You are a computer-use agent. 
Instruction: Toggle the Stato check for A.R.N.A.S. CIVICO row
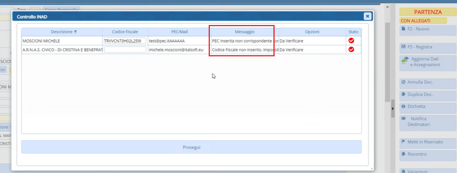(x=351, y=49)
